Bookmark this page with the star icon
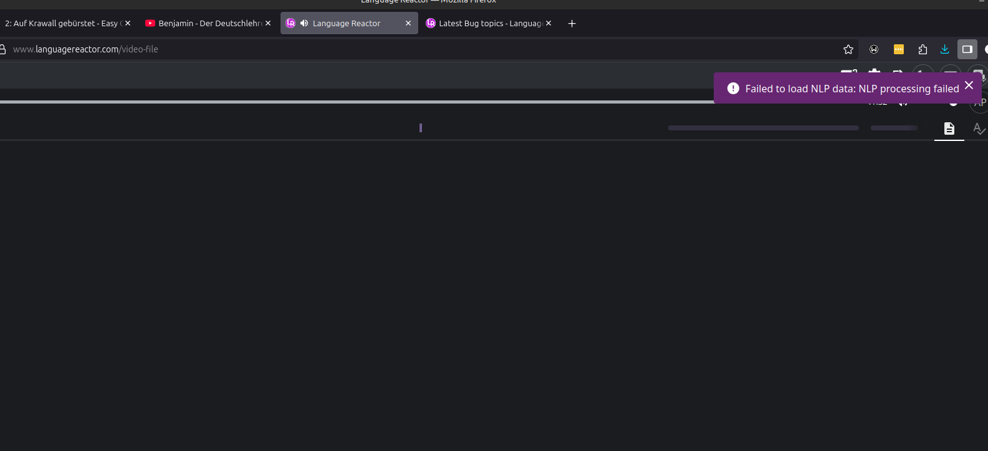The height and width of the screenshot is (451, 988). point(848,49)
